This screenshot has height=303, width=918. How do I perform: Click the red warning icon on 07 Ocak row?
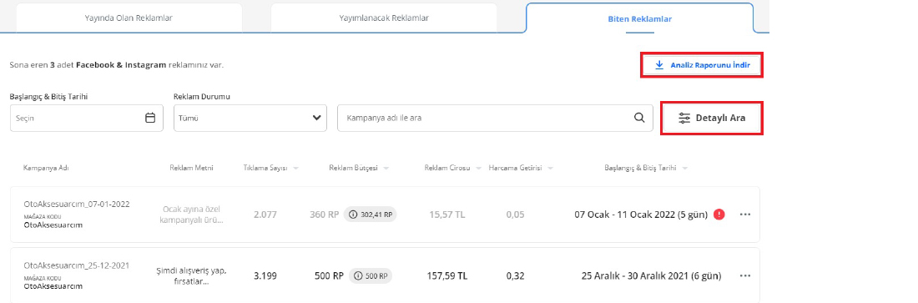pos(719,215)
